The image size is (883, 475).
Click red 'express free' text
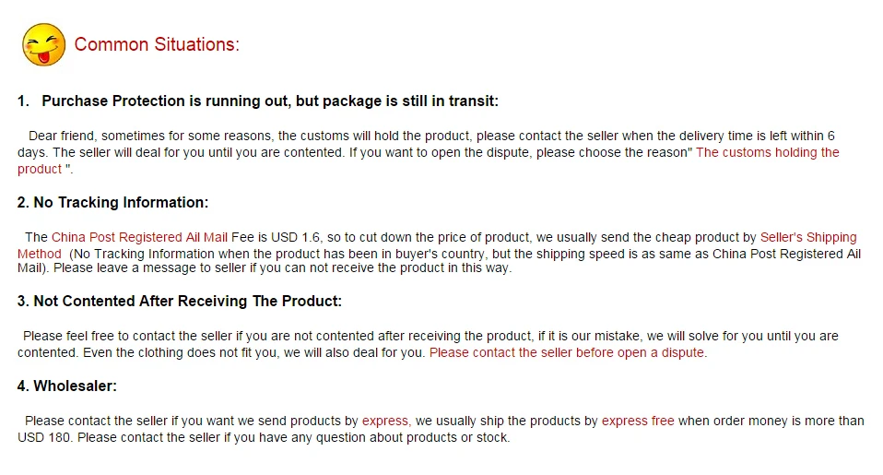pos(638,421)
